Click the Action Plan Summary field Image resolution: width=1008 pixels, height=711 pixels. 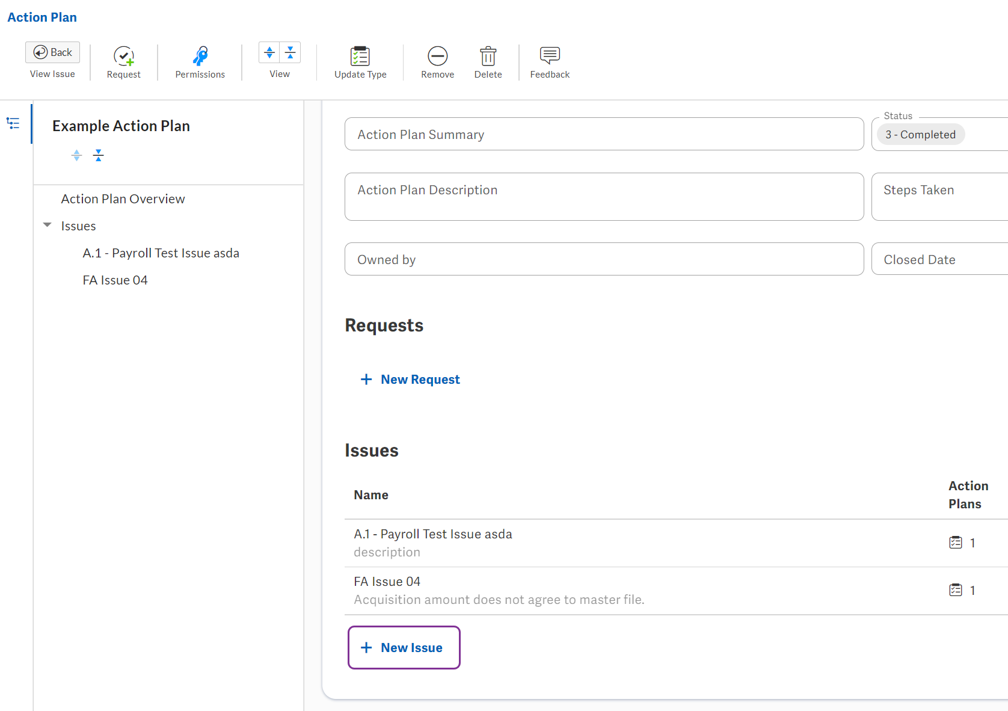pyautogui.click(x=604, y=134)
